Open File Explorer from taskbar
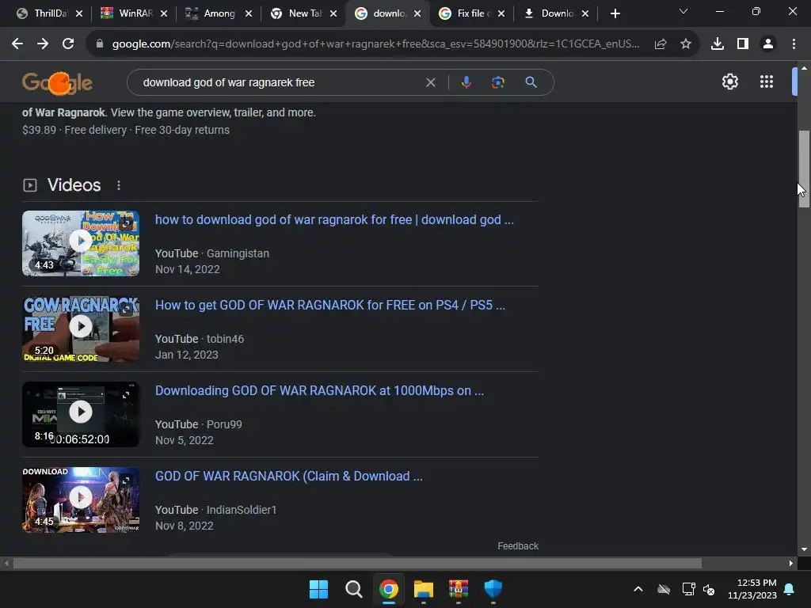 424,589
